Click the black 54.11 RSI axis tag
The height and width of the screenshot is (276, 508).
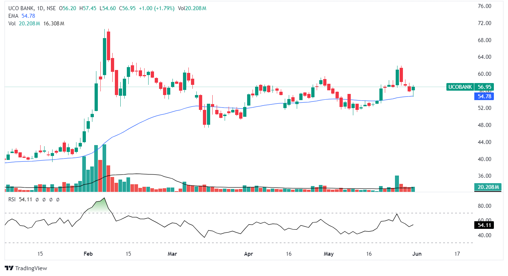click(x=484, y=225)
